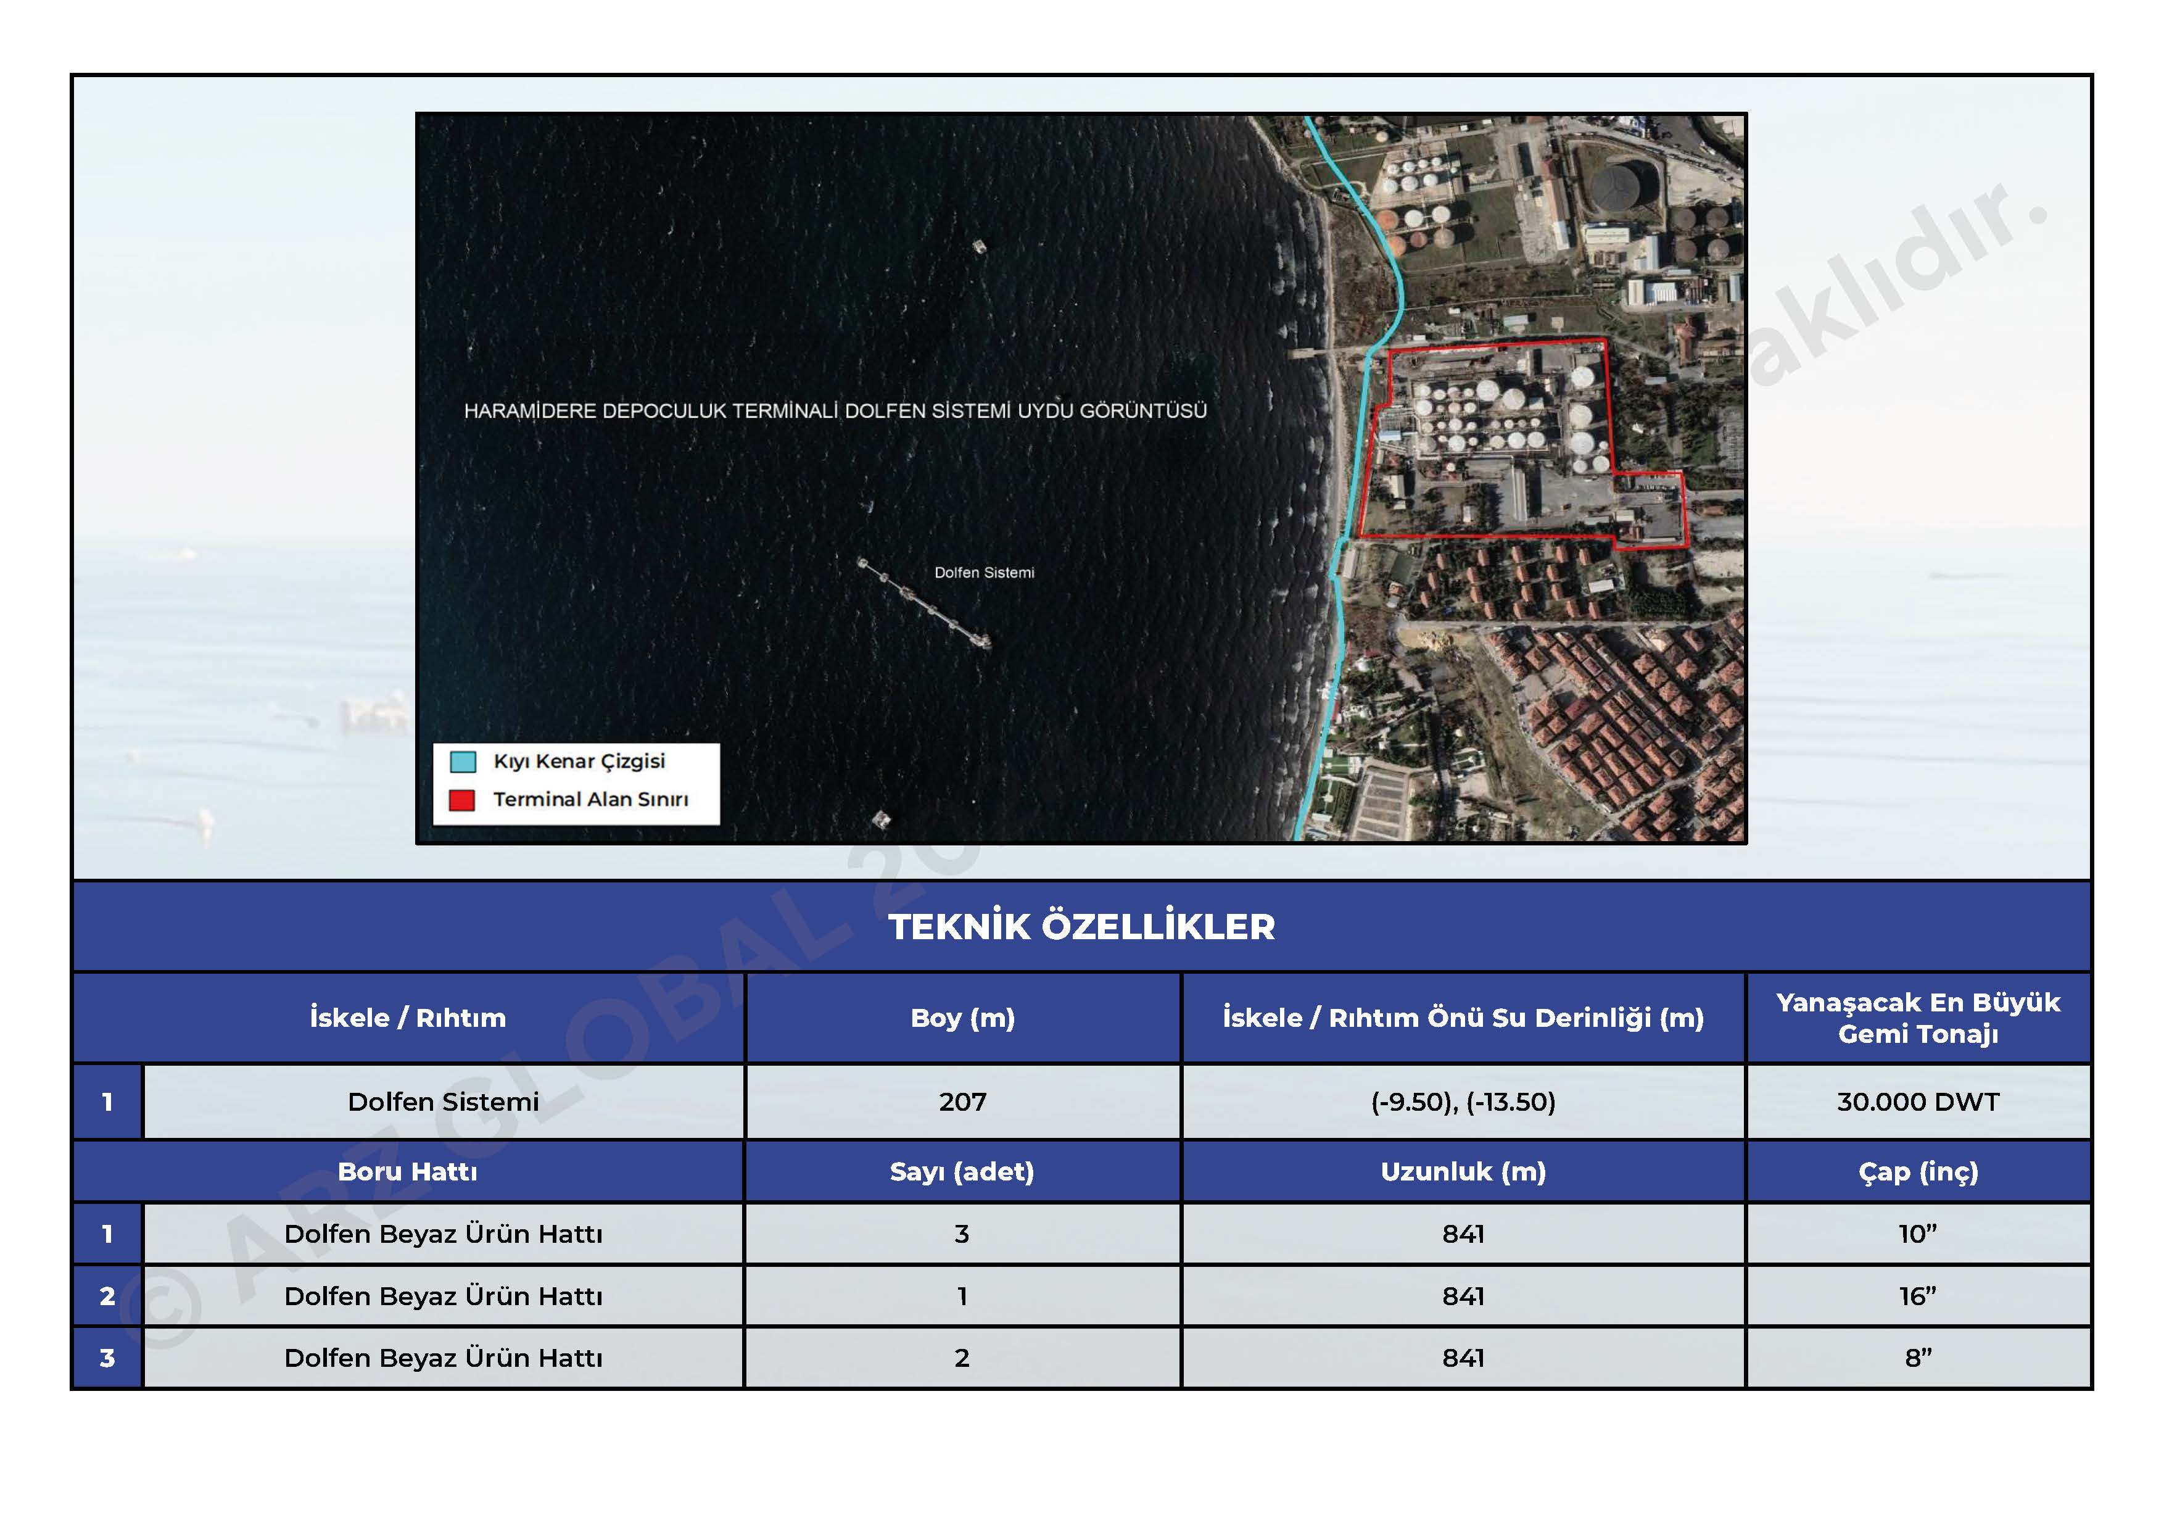
Task: Click Dolfen Beyaz Ürün Hattı in row 3
Action: [444, 1358]
